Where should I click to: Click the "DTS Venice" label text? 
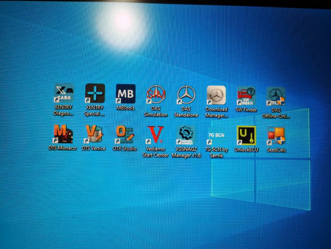tap(94, 148)
